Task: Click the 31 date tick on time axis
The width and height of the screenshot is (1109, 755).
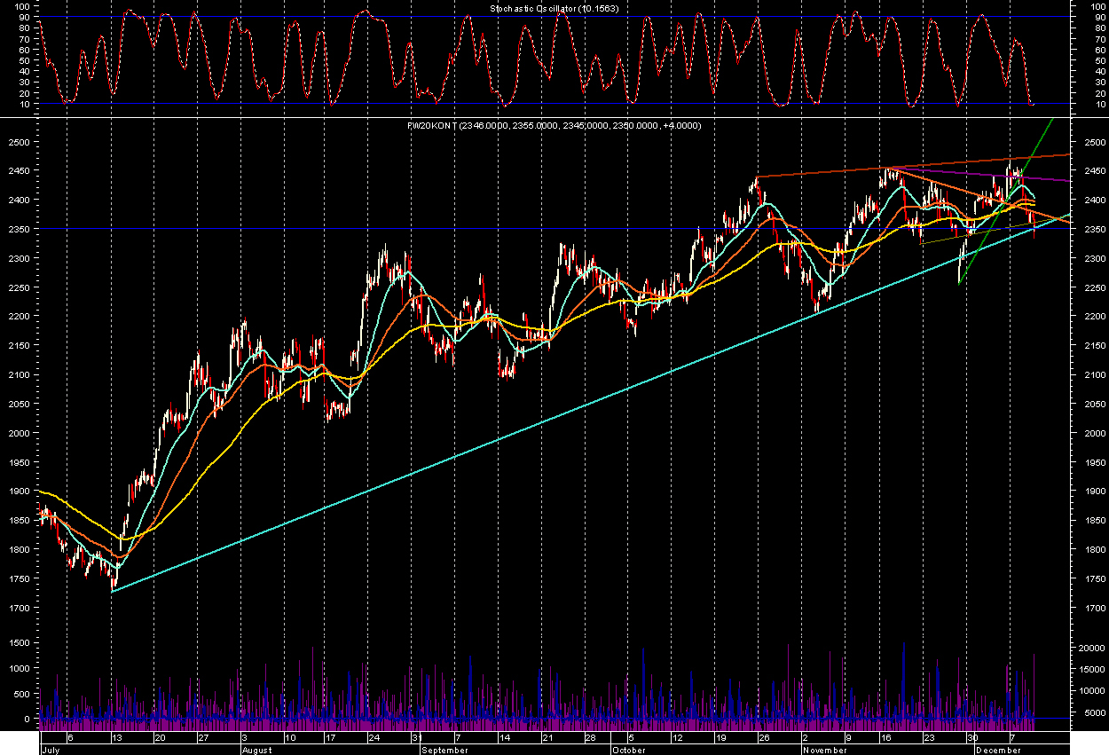Action: (415, 737)
